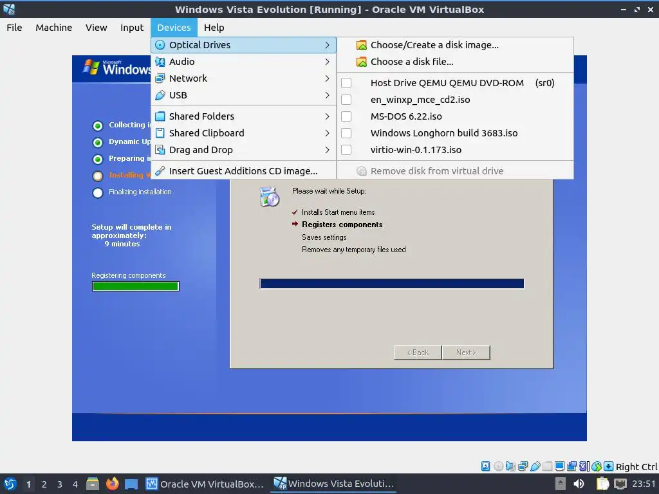Image resolution: width=659 pixels, height=494 pixels.
Task: Switch to workspace 2
Action: point(44,484)
